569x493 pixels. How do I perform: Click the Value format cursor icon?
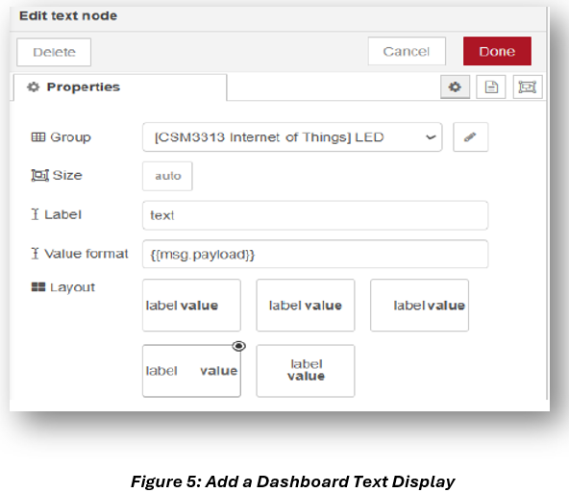35,253
